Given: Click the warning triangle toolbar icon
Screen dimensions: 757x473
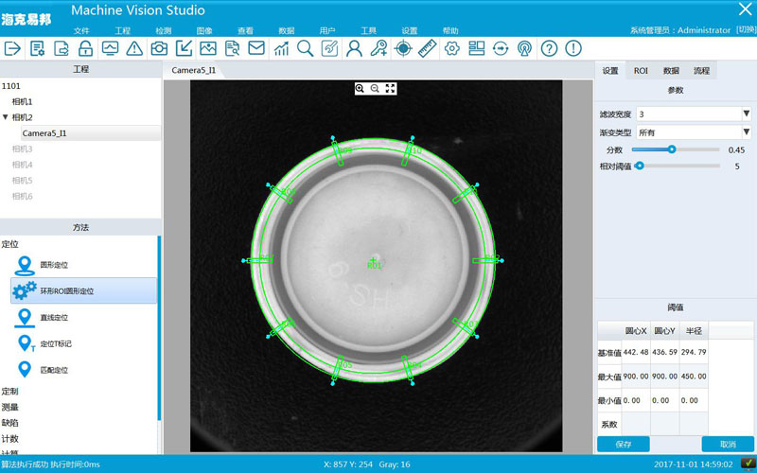Looking at the screenshot, I should click(x=135, y=48).
